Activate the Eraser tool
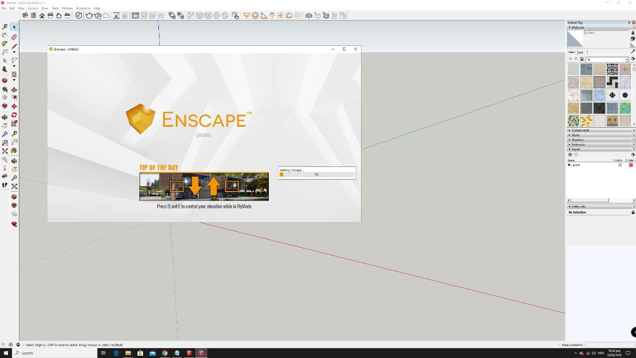The image size is (636, 358). click(14, 37)
